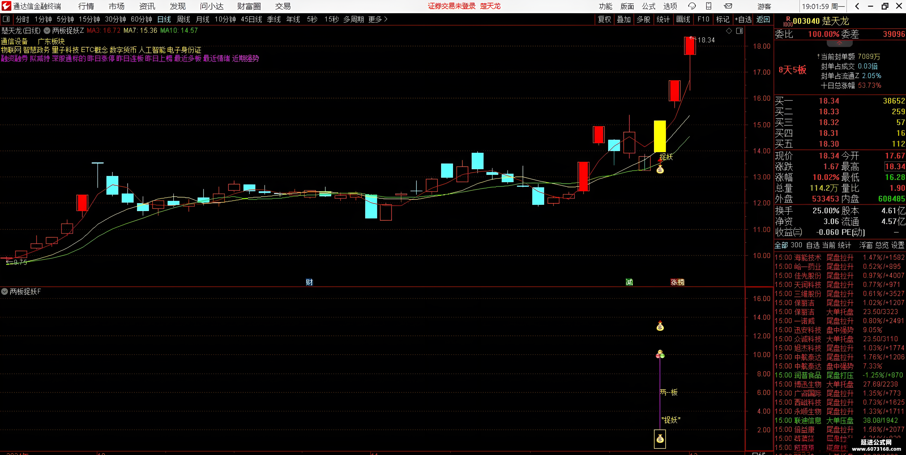This screenshot has width=906, height=455.
Task: Open the 公式 menu
Action: pos(649,6)
